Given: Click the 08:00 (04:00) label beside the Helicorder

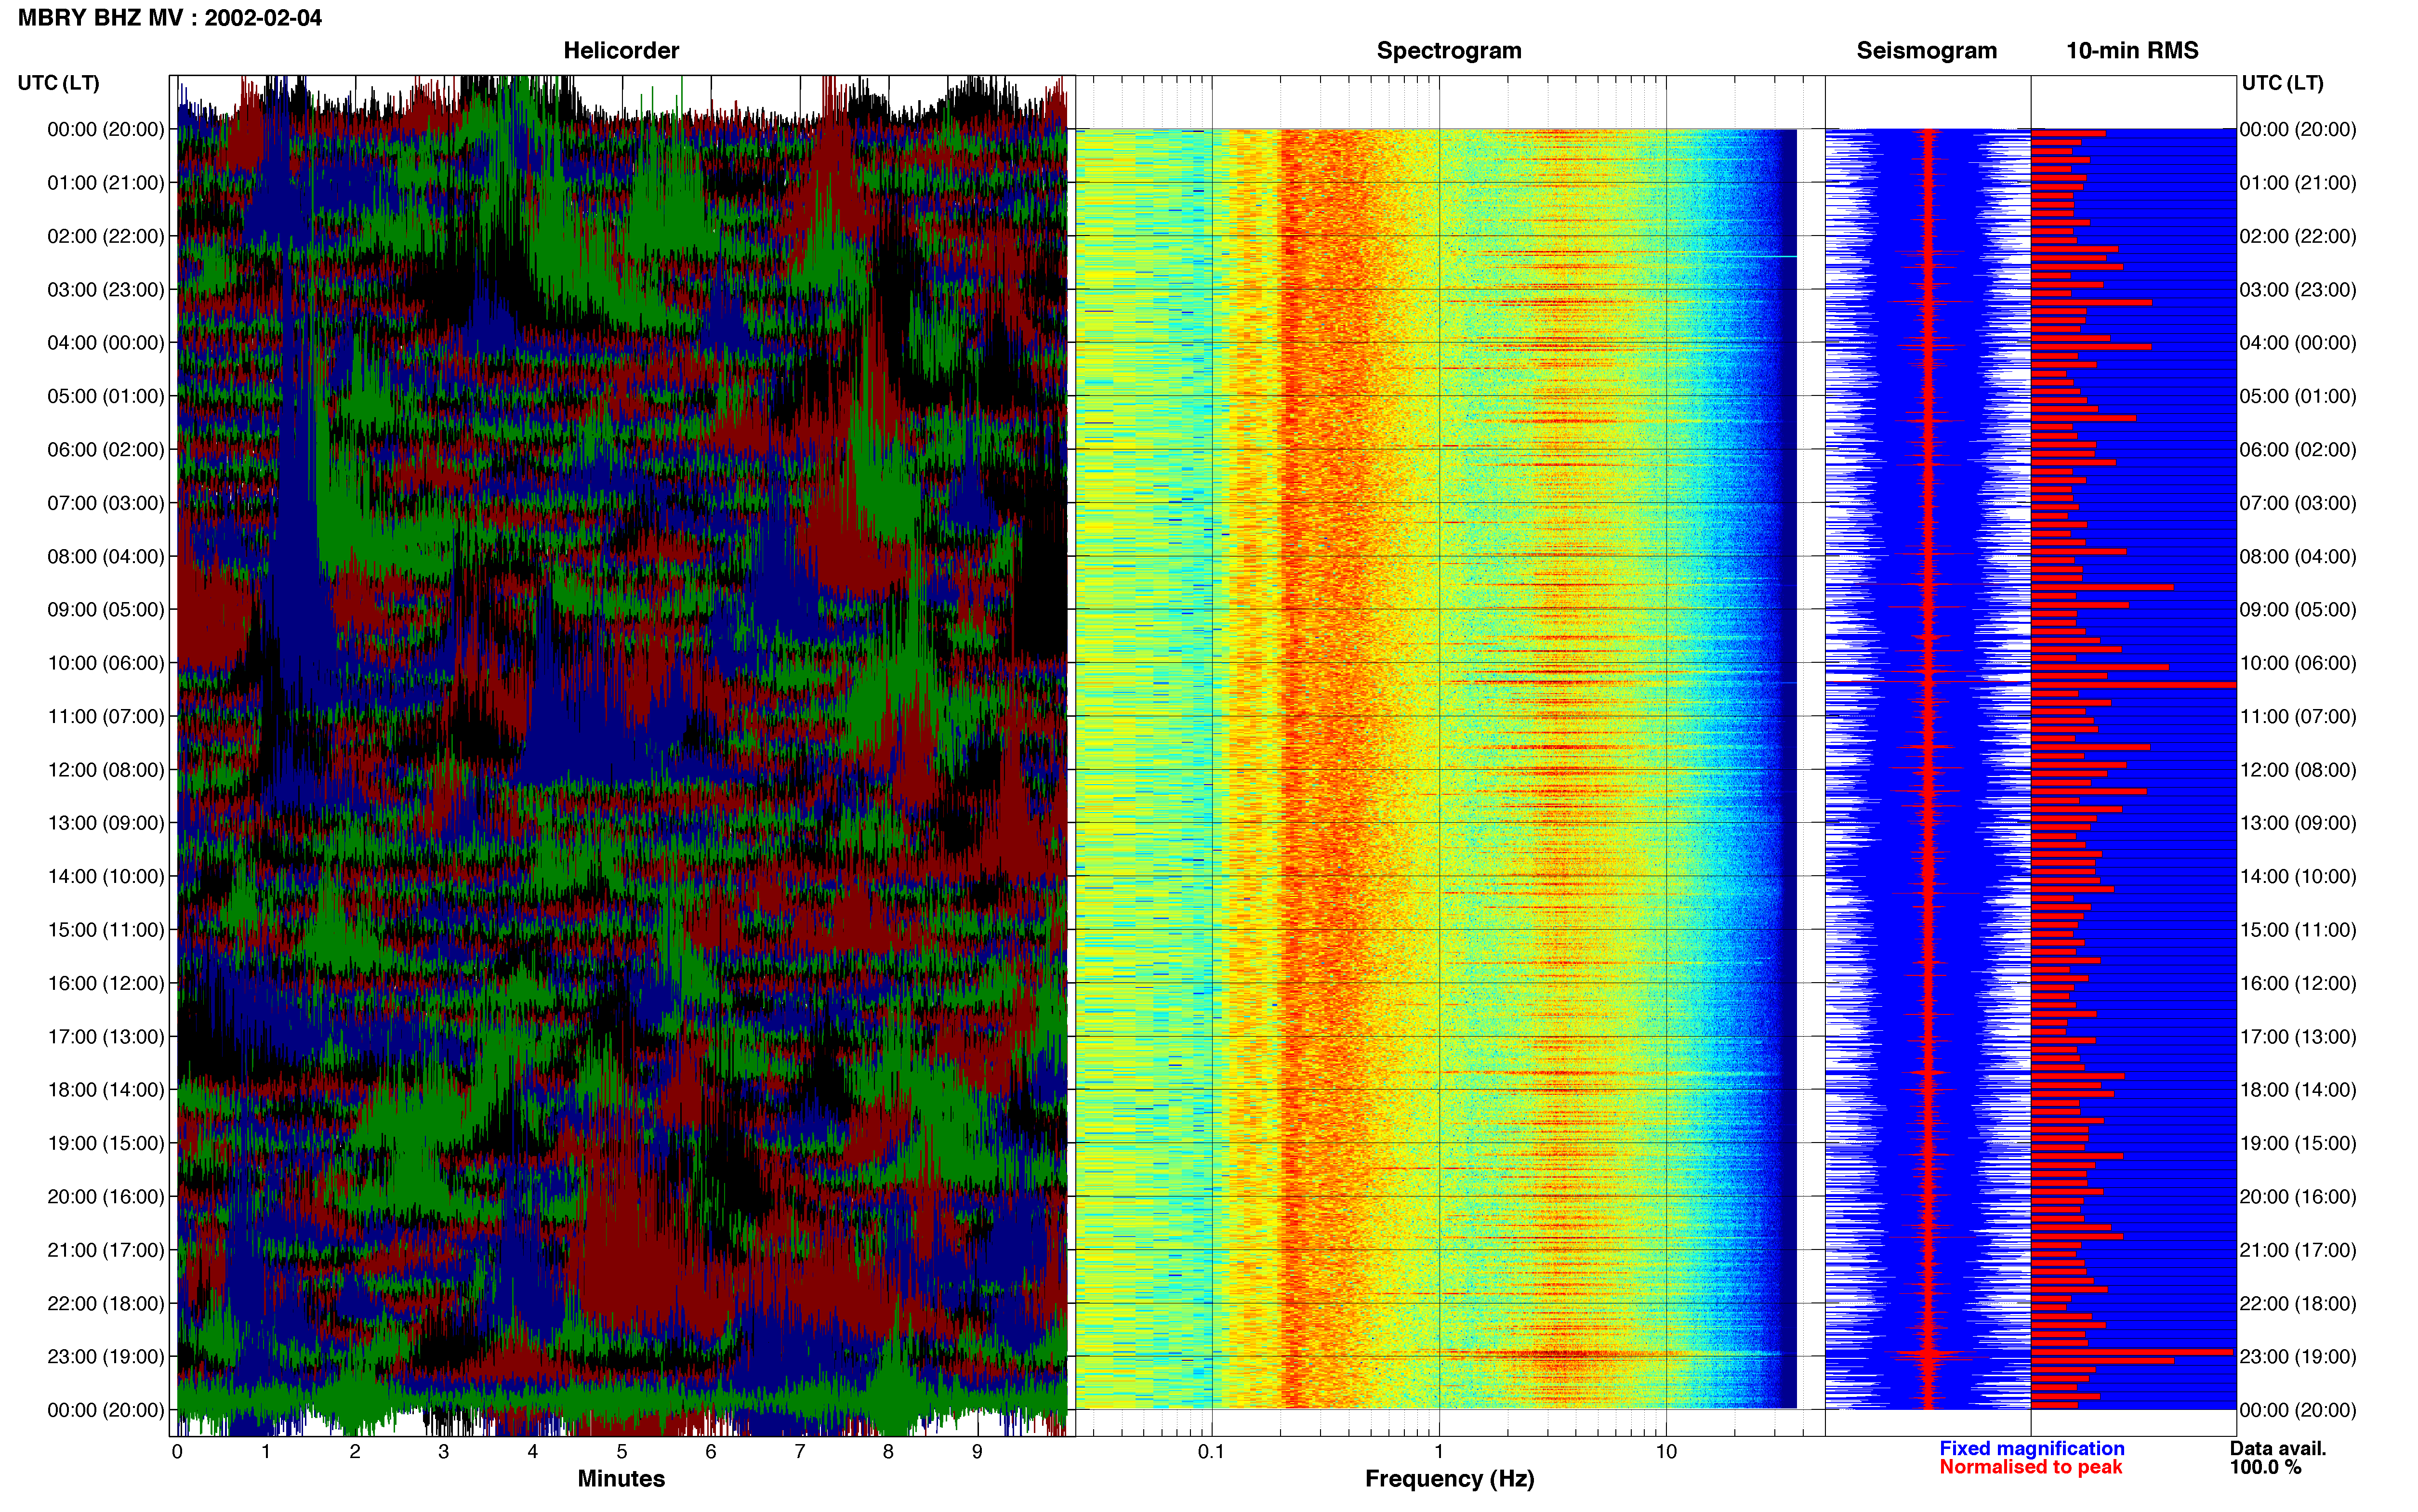Looking at the screenshot, I should (106, 557).
